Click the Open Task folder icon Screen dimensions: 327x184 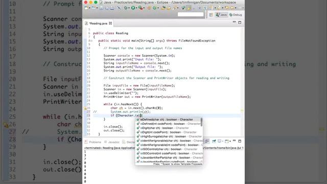click(169, 8)
